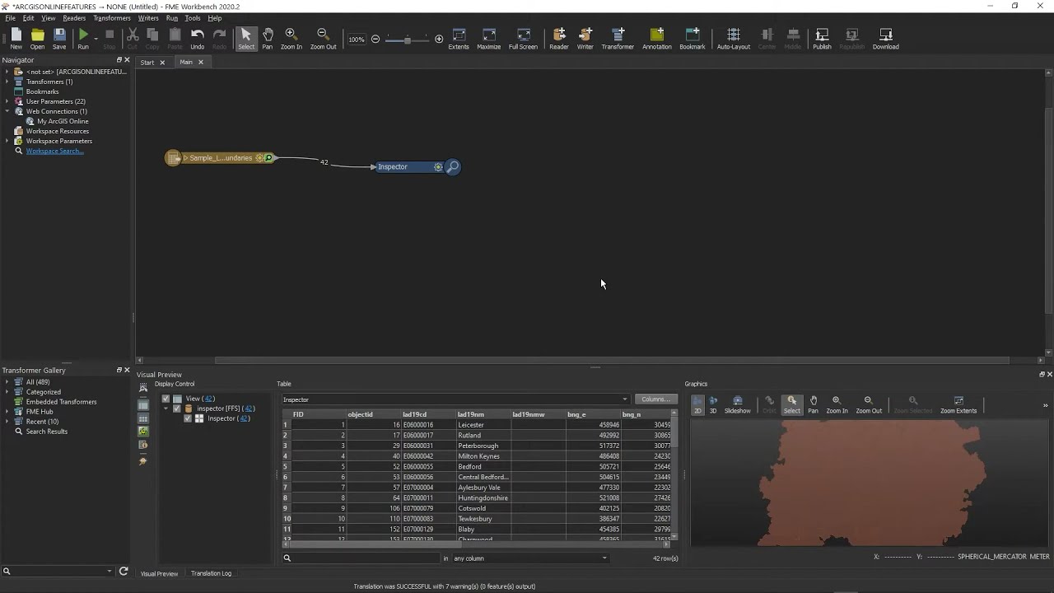Open the Tools menu
1054x593 pixels.
(x=193, y=18)
